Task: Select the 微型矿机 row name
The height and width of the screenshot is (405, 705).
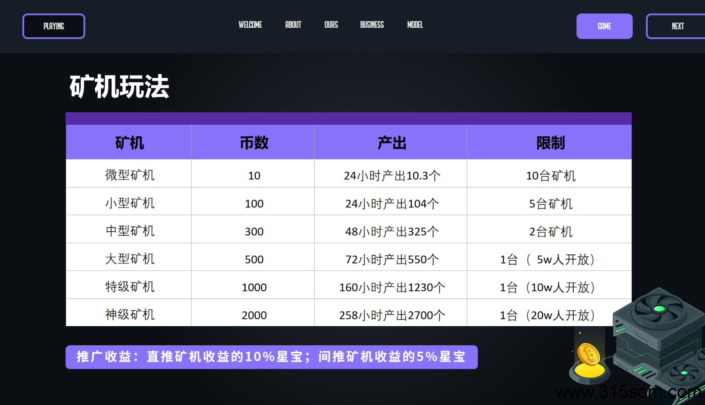Action: [x=129, y=175]
